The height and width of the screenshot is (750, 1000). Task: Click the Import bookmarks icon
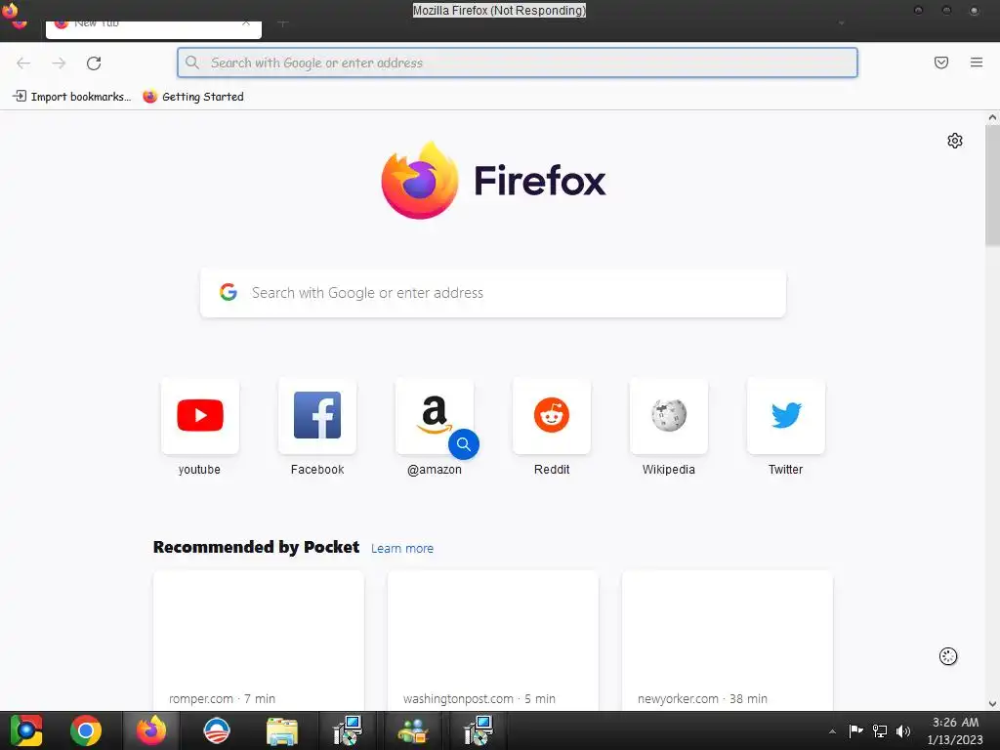20,97
